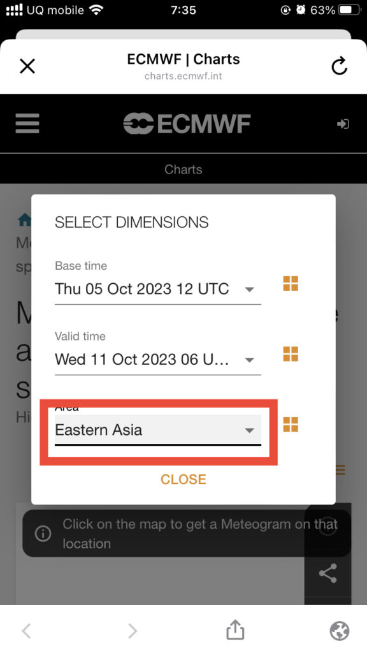Open the Area dropdown showing Eastern Asia
Screen dimensions: 367x653
click(158, 430)
